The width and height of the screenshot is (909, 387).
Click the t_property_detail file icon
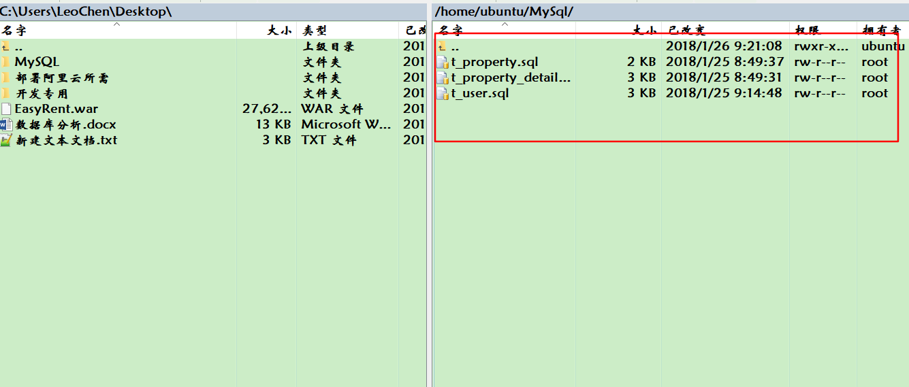[443, 78]
